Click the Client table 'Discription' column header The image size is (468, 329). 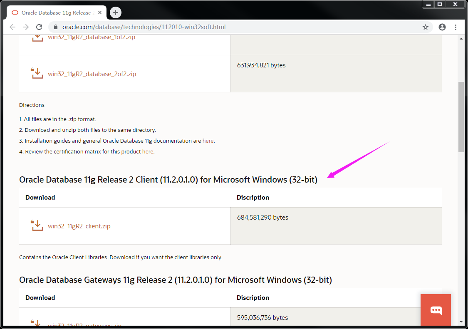[x=253, y=197]
